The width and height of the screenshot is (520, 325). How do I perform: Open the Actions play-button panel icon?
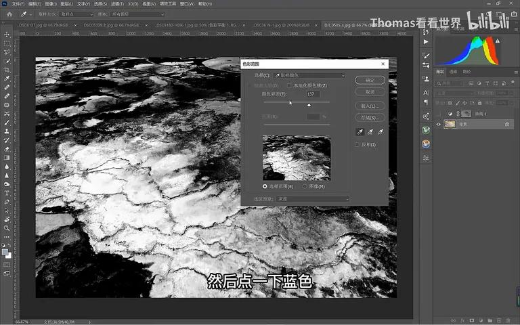426,42
